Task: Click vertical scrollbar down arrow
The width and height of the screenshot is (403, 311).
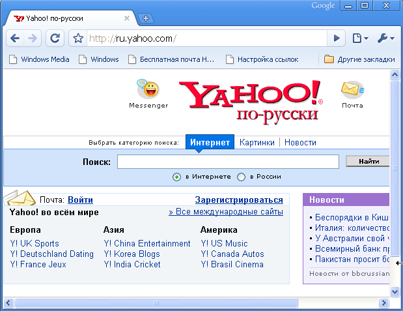Action: tap(395, 291)
